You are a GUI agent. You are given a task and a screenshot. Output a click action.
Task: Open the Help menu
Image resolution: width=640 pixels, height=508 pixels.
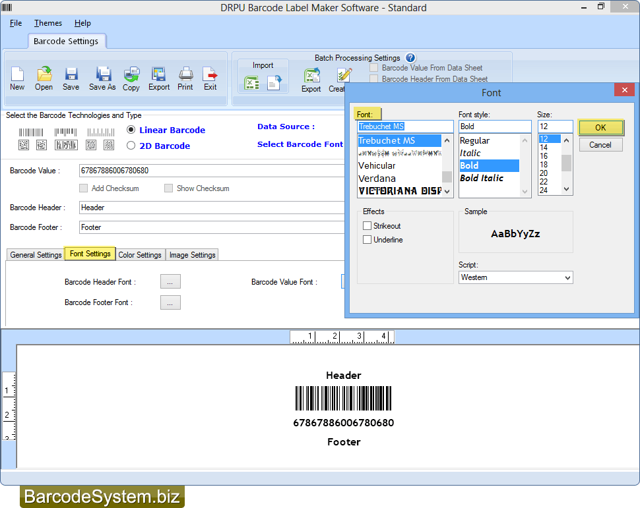tap(82, 23)
